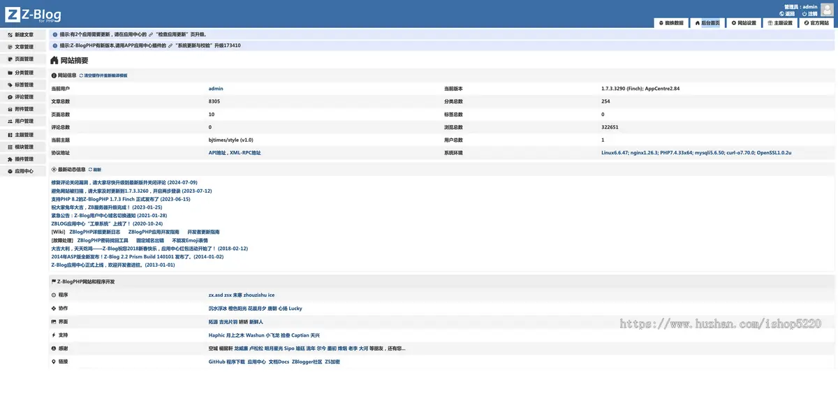Go to 页面管理 in the sidebar

pos(24,59)
